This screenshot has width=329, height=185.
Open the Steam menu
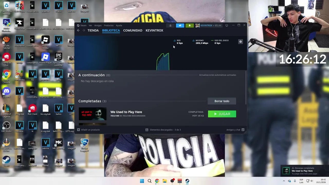(x=82, y=25)
